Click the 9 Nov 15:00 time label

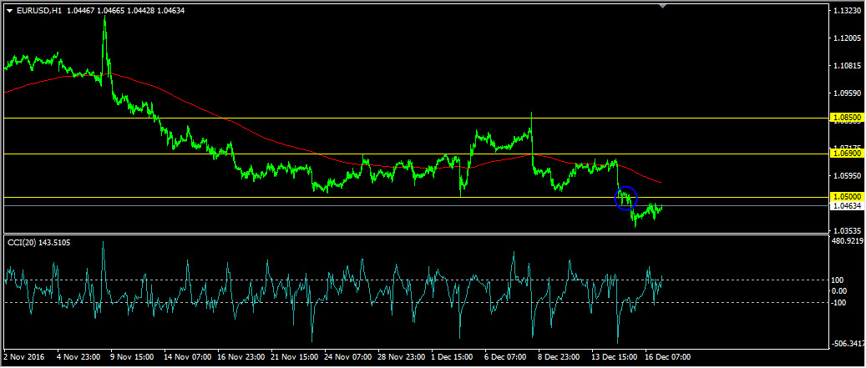[x=133, y=357]
